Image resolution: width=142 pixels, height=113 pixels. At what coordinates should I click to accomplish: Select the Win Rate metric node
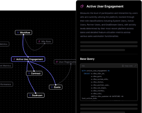click(x=45, y=42)
